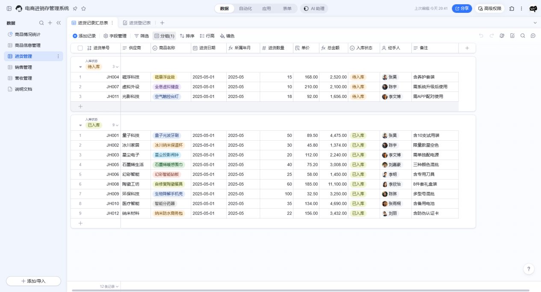This screenshot has width=541, height=292.
Task: Open the extensions puzzle-piece icon
Action: click(512, 9)
